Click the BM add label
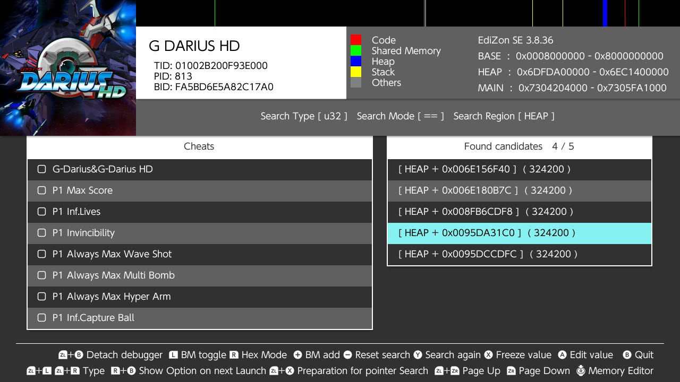This screenshot has width=680, height=382. (x=322, y=355)
